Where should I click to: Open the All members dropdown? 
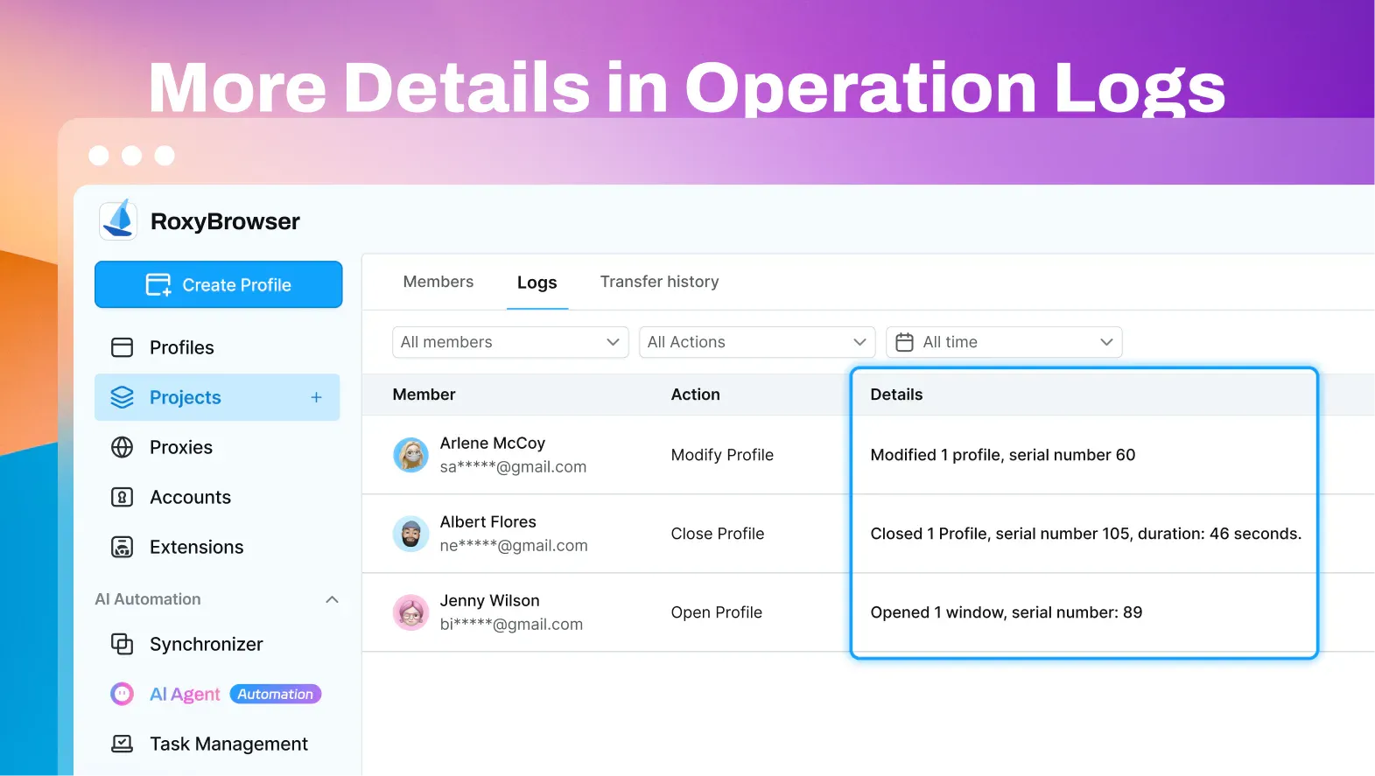point(510,342)
